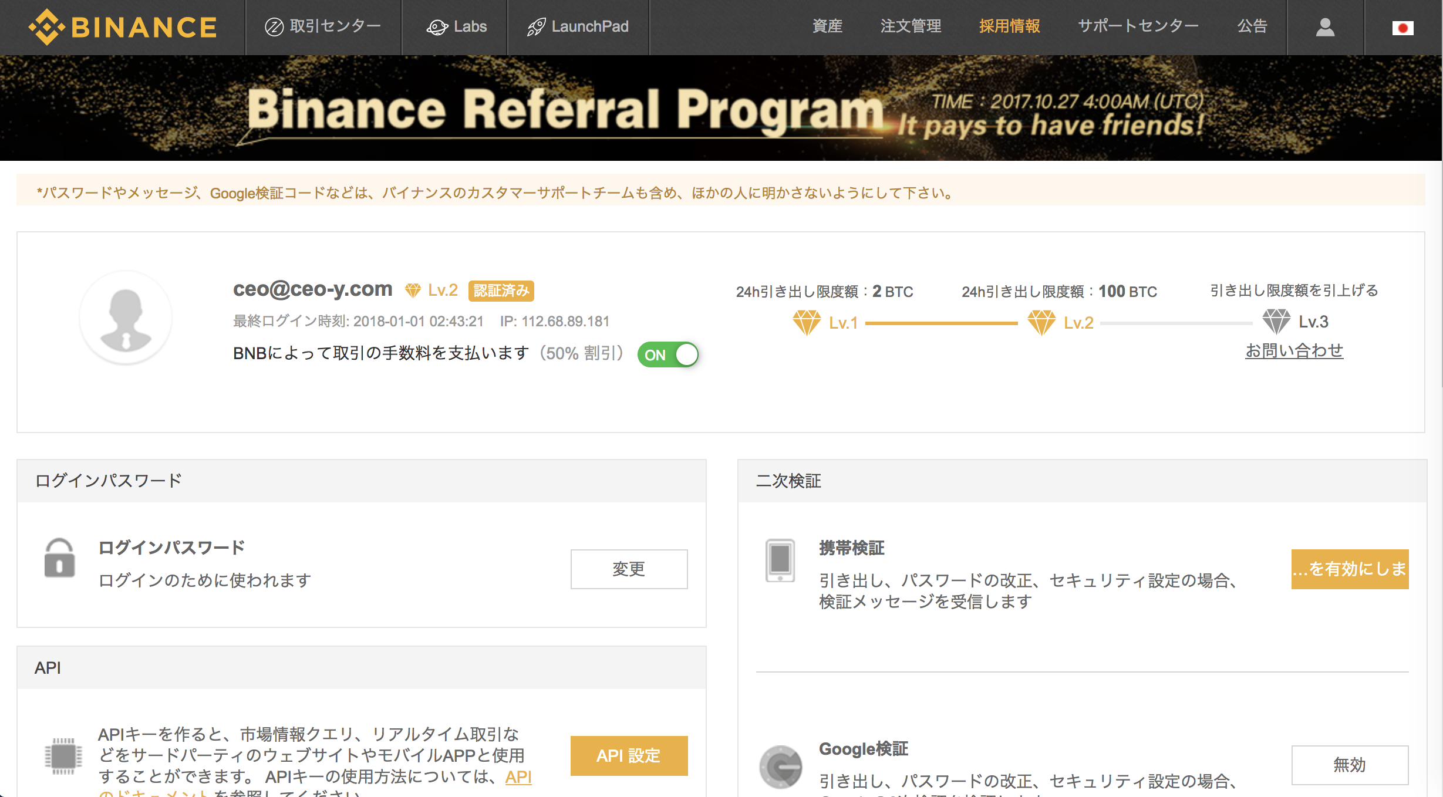Click the 変更 button for login password
The image size is (1443, 797).
tap(629, 569)
